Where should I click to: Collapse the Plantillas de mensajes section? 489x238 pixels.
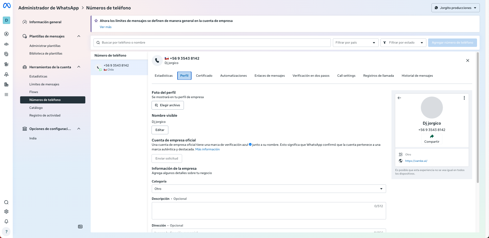[79, 36]
